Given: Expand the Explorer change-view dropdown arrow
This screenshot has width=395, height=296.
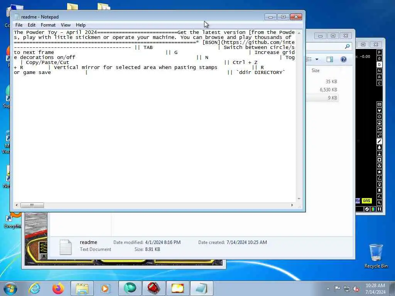Looking at the screenshot, I should (x=317, y=59).
